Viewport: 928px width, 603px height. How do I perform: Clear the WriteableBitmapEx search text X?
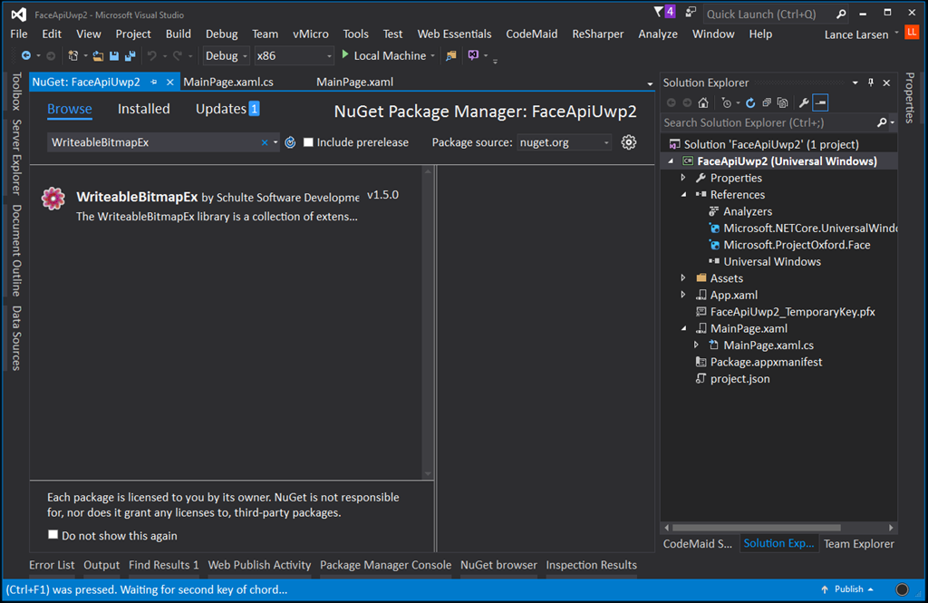(265, 142)
